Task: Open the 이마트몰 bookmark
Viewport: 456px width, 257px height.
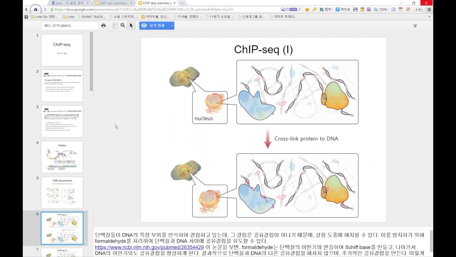Action: 155,17
